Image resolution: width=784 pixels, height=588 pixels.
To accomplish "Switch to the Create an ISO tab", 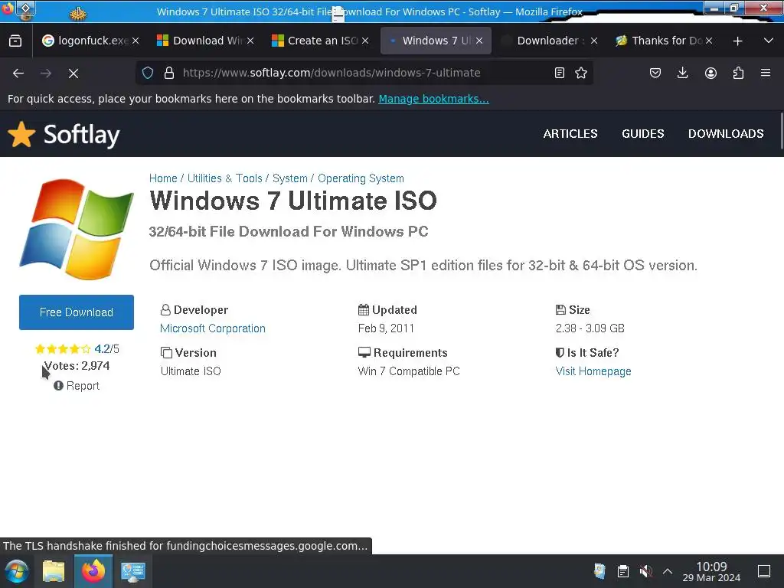I will pos(320,41).
